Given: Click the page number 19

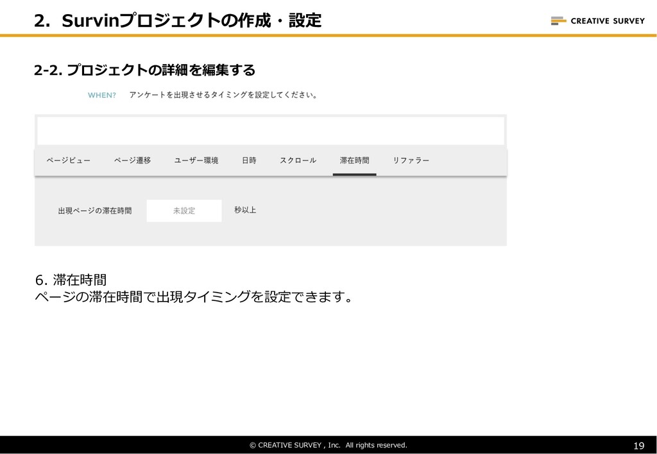Looking at the screenshot, I should tap(639, 446).
